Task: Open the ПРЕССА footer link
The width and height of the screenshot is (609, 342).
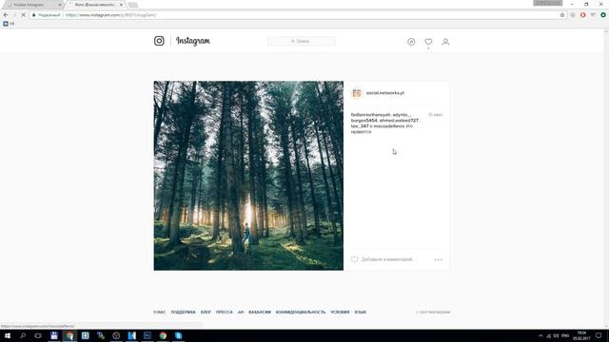Action: [x=225, y=313]
